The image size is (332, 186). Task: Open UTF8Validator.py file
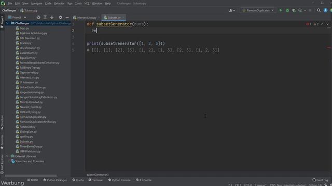(x=30, y=151)
